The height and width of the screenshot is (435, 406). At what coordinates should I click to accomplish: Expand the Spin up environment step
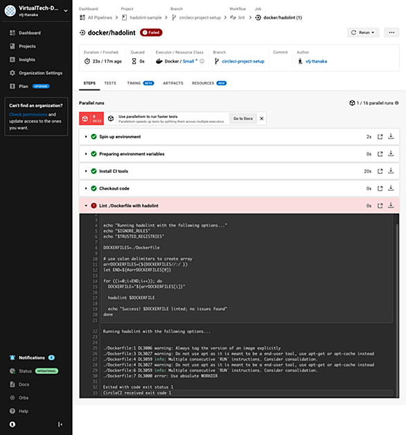coord(86,137)
